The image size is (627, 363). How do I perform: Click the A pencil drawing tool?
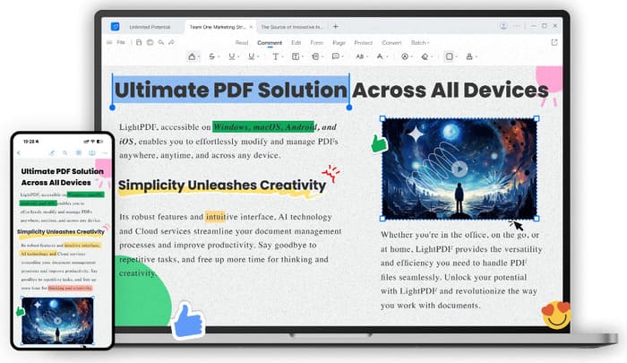380,56
